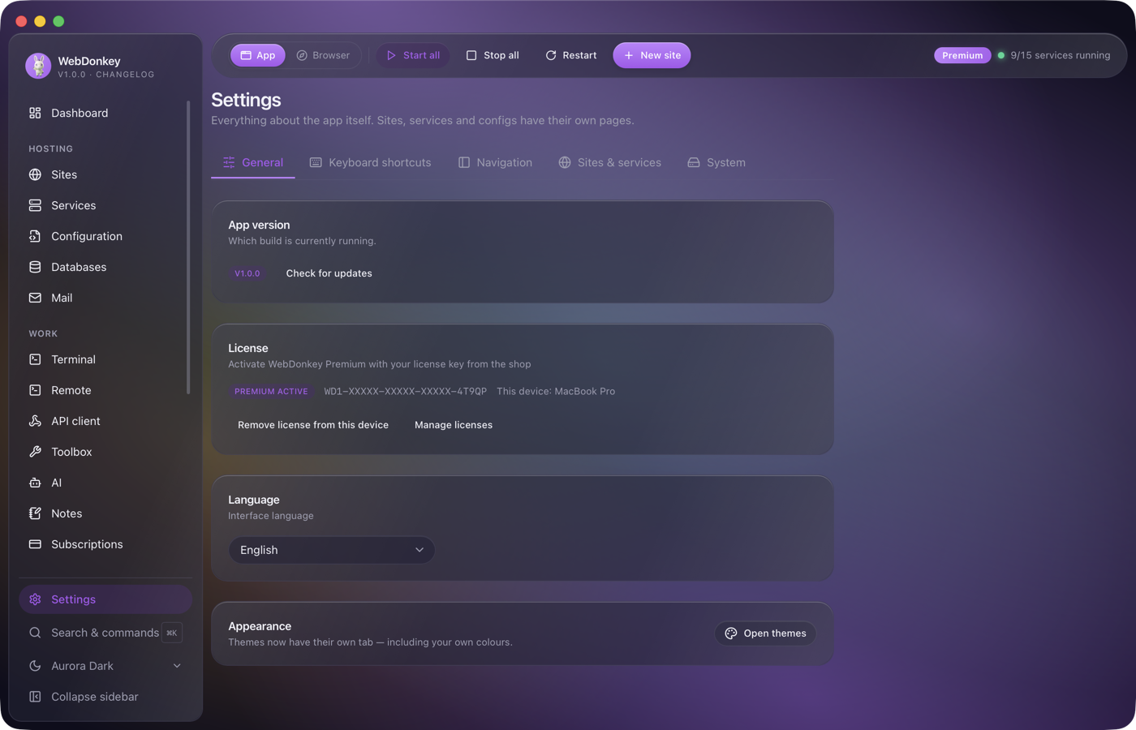
Task: Open the Keyboard shortcuts tab
Action: click(371, 162)
